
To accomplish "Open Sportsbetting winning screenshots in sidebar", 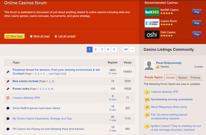I will click(x=172, y=100).
